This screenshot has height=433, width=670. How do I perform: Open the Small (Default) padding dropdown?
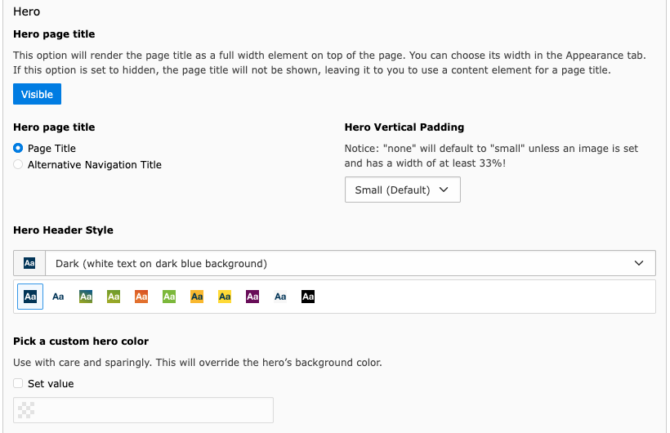pos(403,190)
